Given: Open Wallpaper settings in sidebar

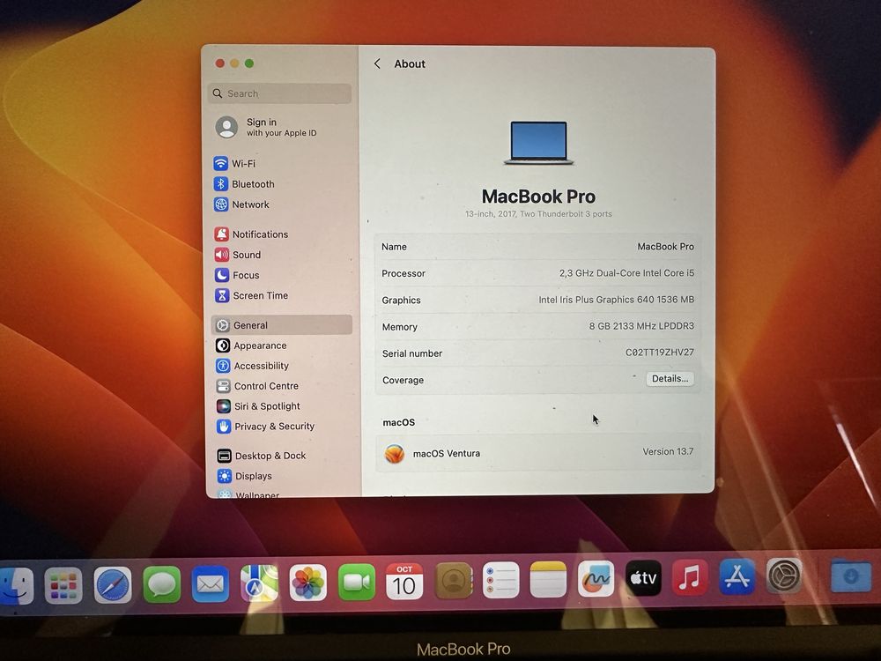Looking at the screenshot, I should [x=249, y=494].
